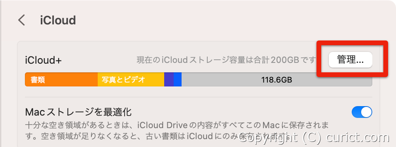Click the Macストレージを最適化 heading text

[78, 112]
